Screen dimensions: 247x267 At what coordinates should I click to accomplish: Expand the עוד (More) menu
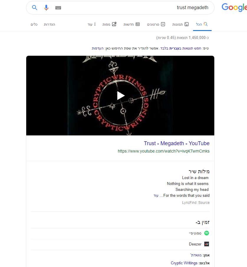coord(92,24)
